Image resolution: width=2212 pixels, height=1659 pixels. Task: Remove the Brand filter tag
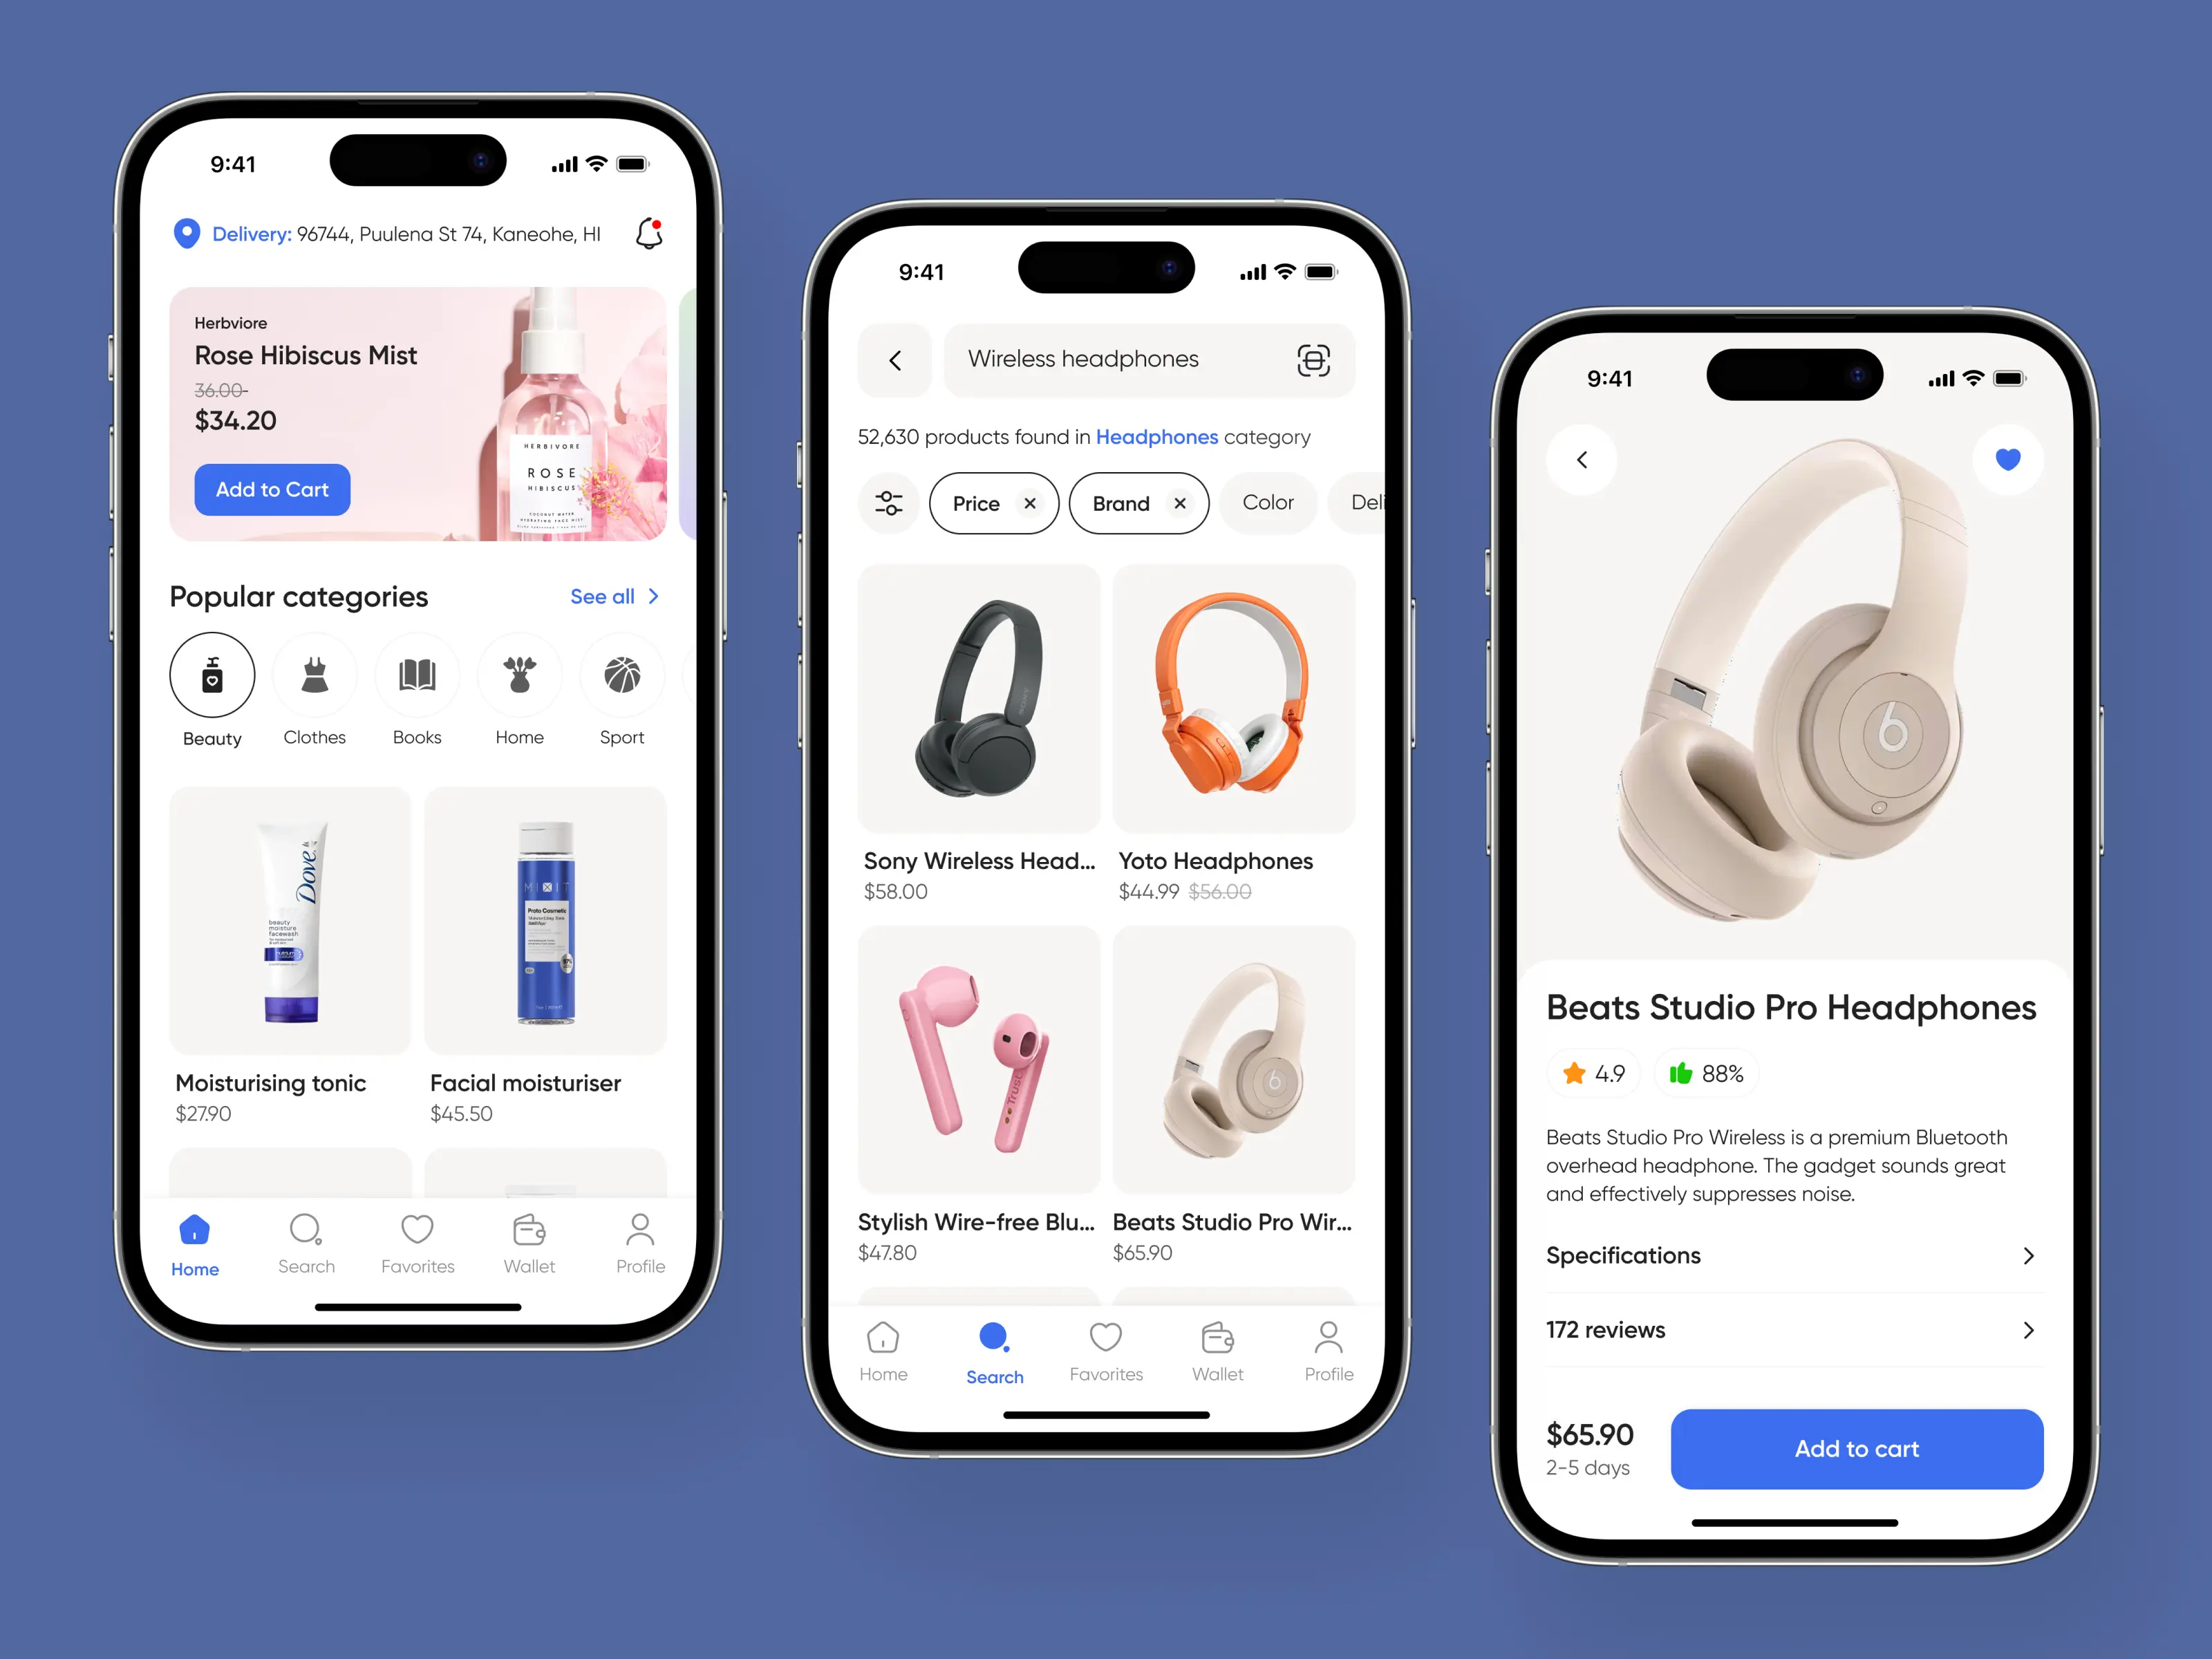click(x=1176, y=504)
